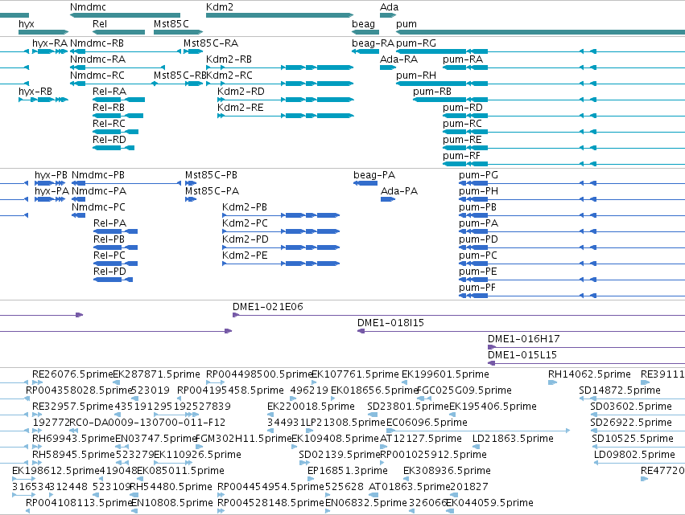This screenshot has height=515, width=685.
Task: Click clone DME1-015L15
Action: point(522,355)
